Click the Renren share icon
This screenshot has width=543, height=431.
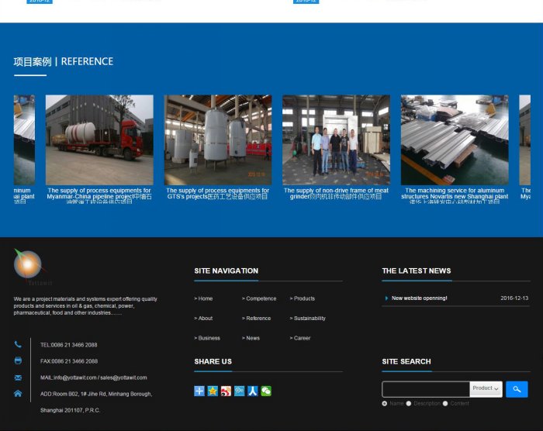click(253, 391)
